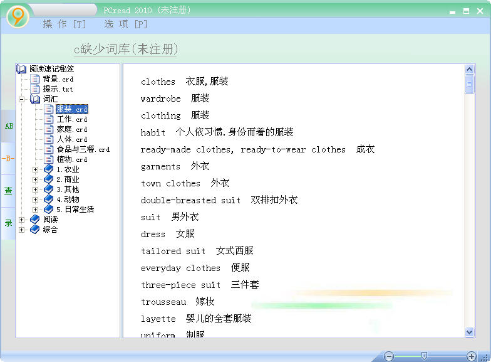This screenshot has height=362, width=491.
Task: Expand the 阅读 tree node
Action: click(x=22, y=220)
